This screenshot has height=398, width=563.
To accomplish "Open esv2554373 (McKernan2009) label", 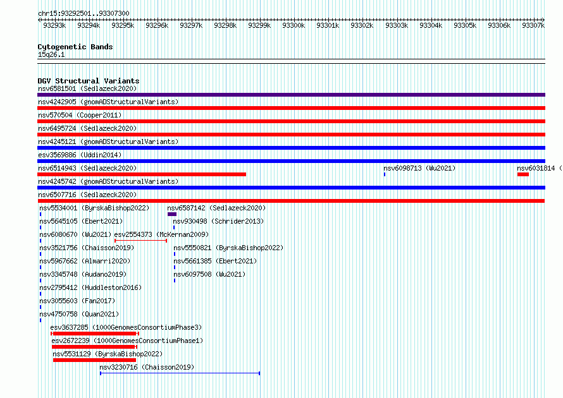I will click(161, 234).
